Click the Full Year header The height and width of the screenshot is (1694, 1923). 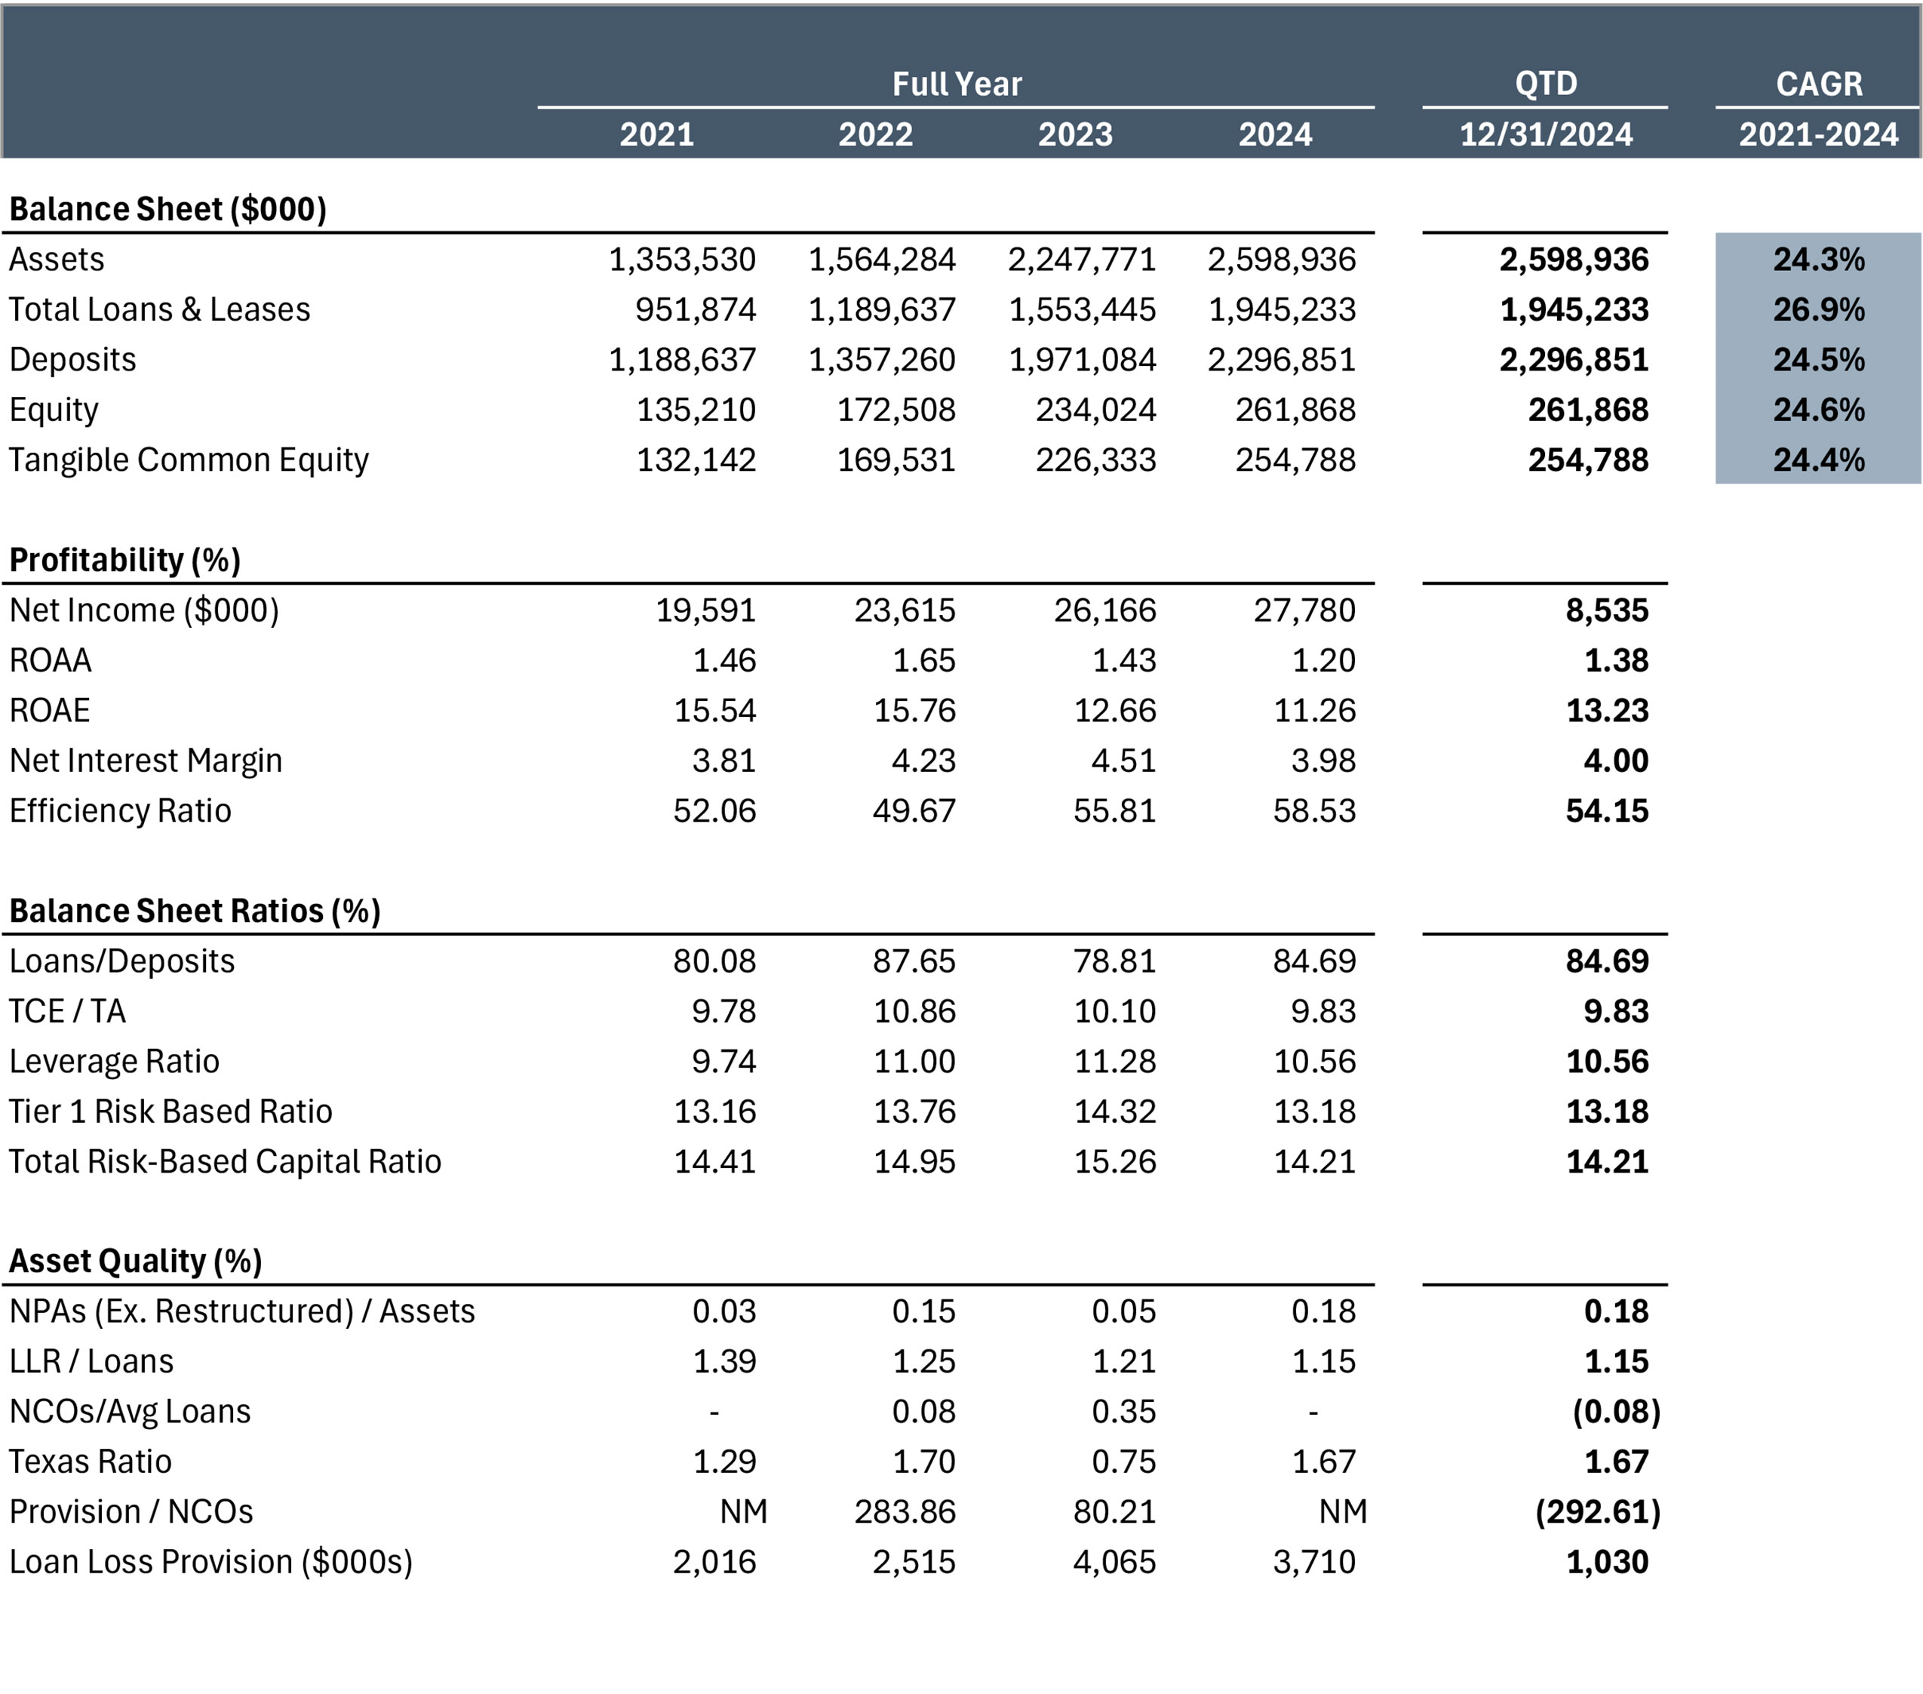(957, 84)
